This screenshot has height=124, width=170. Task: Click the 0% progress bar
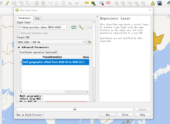75,109
